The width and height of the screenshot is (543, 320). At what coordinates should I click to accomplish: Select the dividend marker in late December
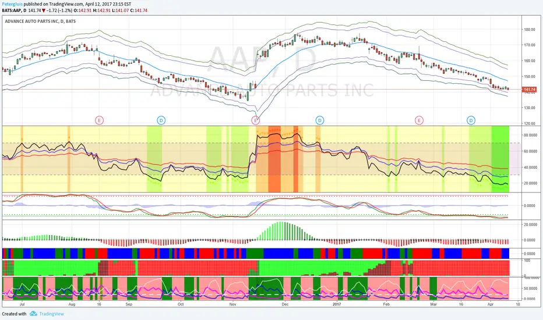point(320,120)
